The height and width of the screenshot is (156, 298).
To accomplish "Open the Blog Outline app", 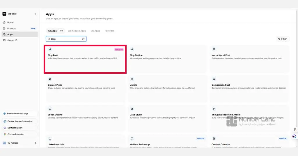I will (167, 59).
